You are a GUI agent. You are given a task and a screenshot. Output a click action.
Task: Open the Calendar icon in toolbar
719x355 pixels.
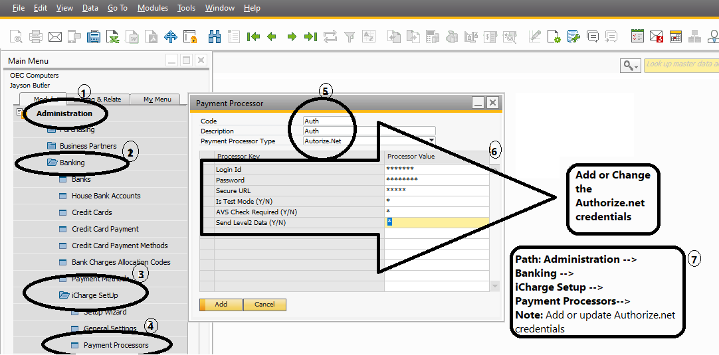click(x=676, y=36)
